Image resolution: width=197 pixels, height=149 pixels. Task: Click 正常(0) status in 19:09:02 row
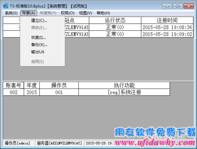click(115, 34)
